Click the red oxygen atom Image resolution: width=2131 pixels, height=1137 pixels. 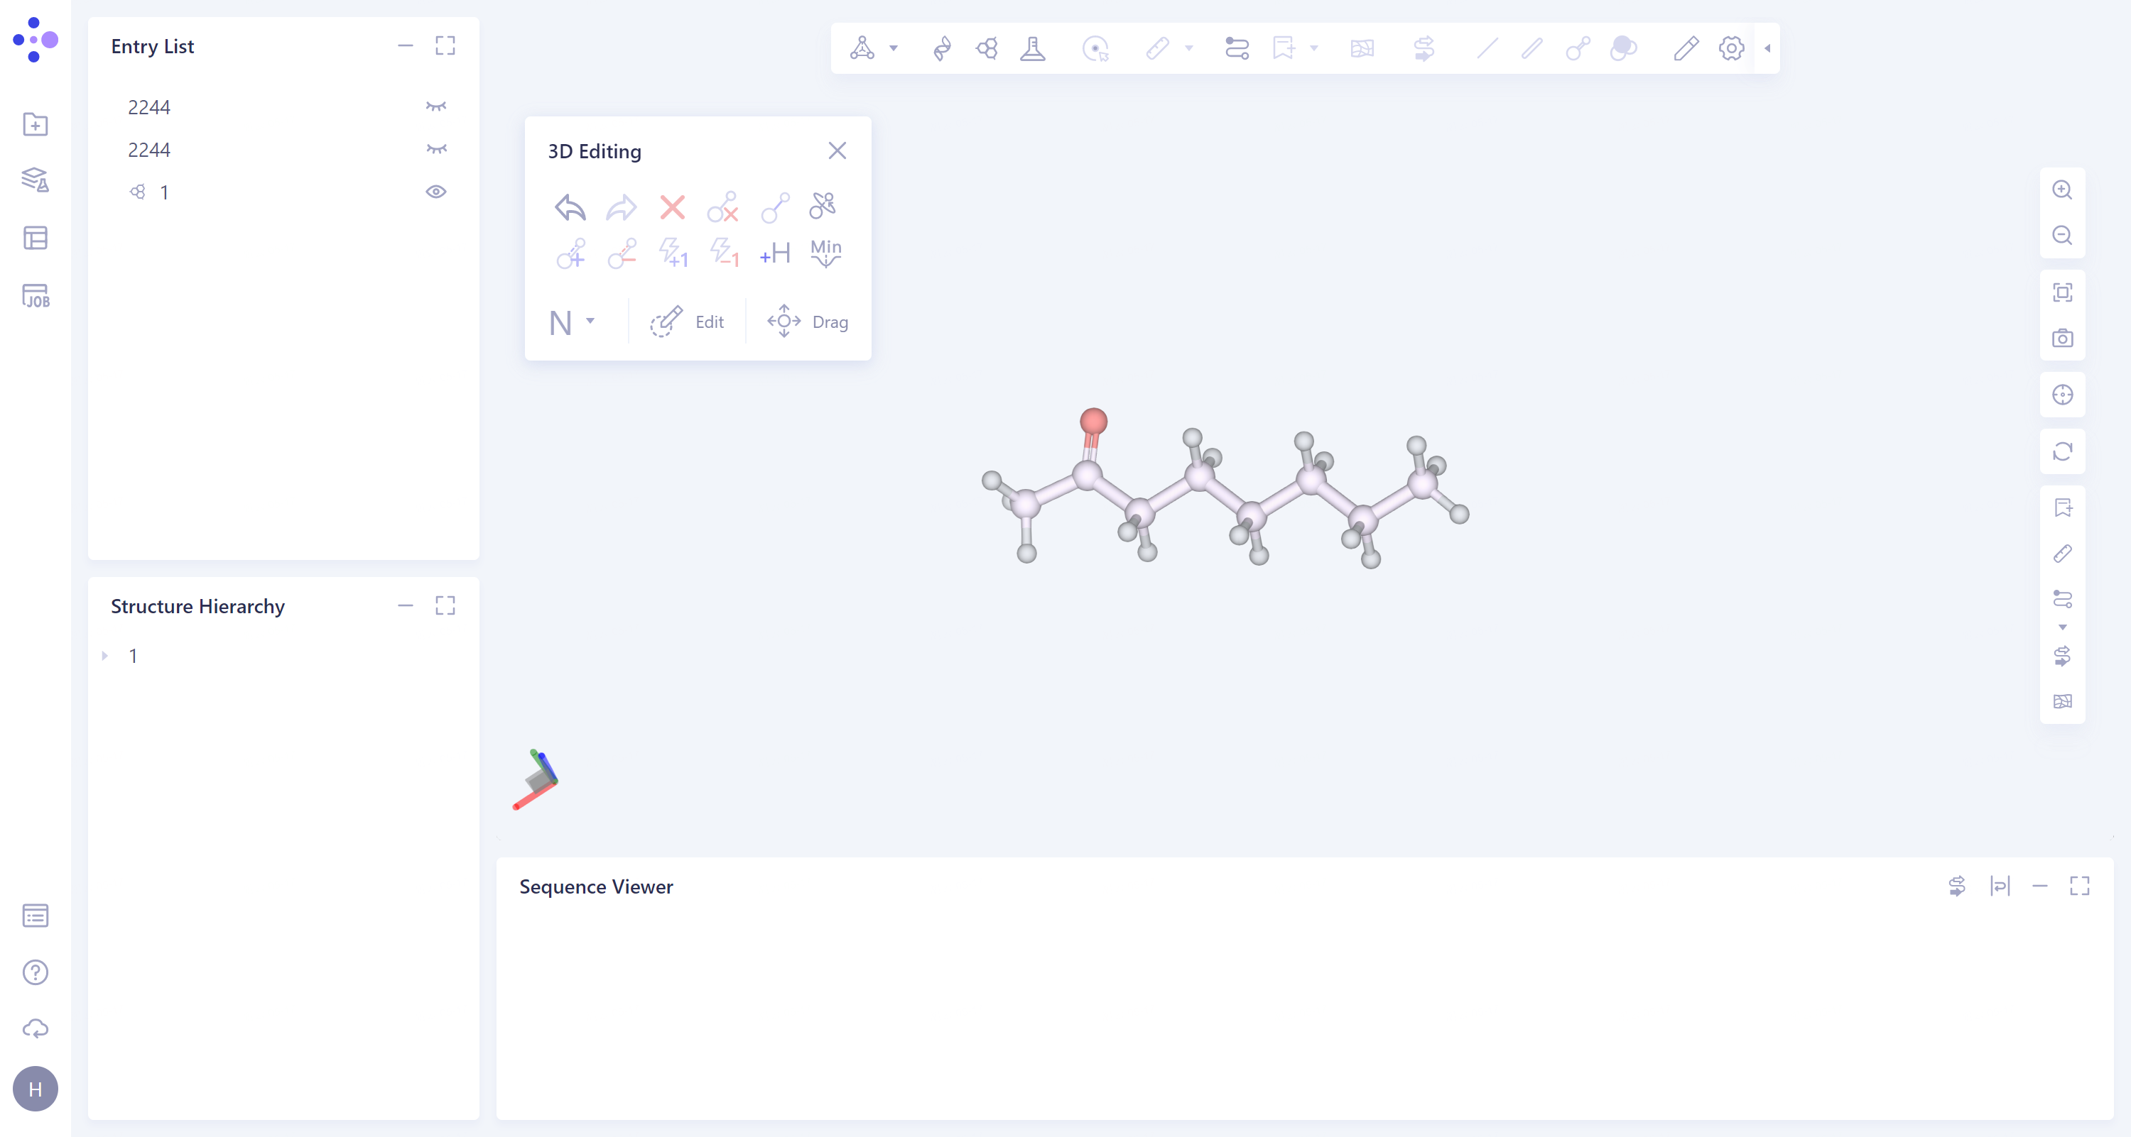pos(1092,421)
